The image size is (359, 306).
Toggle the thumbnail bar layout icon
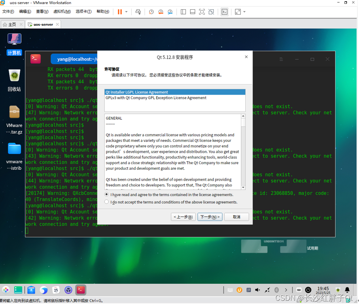(193, 12)
